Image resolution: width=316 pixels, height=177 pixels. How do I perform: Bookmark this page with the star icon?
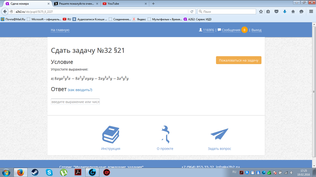(x=261, y=12)
